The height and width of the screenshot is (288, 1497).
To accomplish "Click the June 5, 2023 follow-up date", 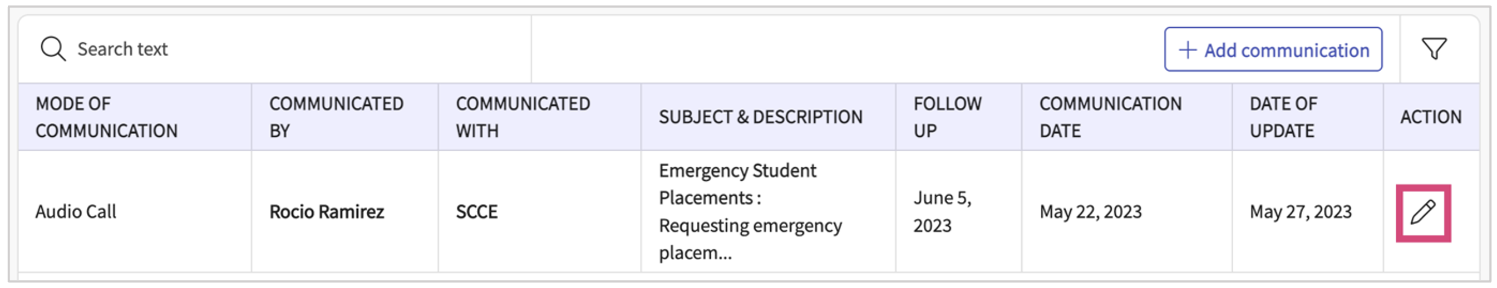I will (942, 212).
